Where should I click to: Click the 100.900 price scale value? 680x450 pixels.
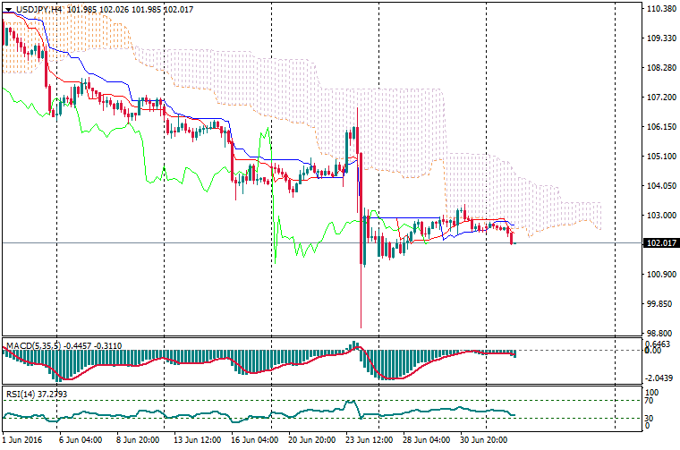click(661, 274)
